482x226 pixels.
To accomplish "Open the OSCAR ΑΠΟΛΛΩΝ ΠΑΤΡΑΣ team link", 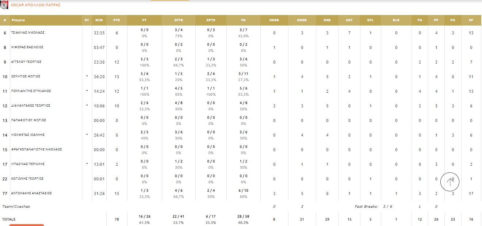I will tap(36, 5).
